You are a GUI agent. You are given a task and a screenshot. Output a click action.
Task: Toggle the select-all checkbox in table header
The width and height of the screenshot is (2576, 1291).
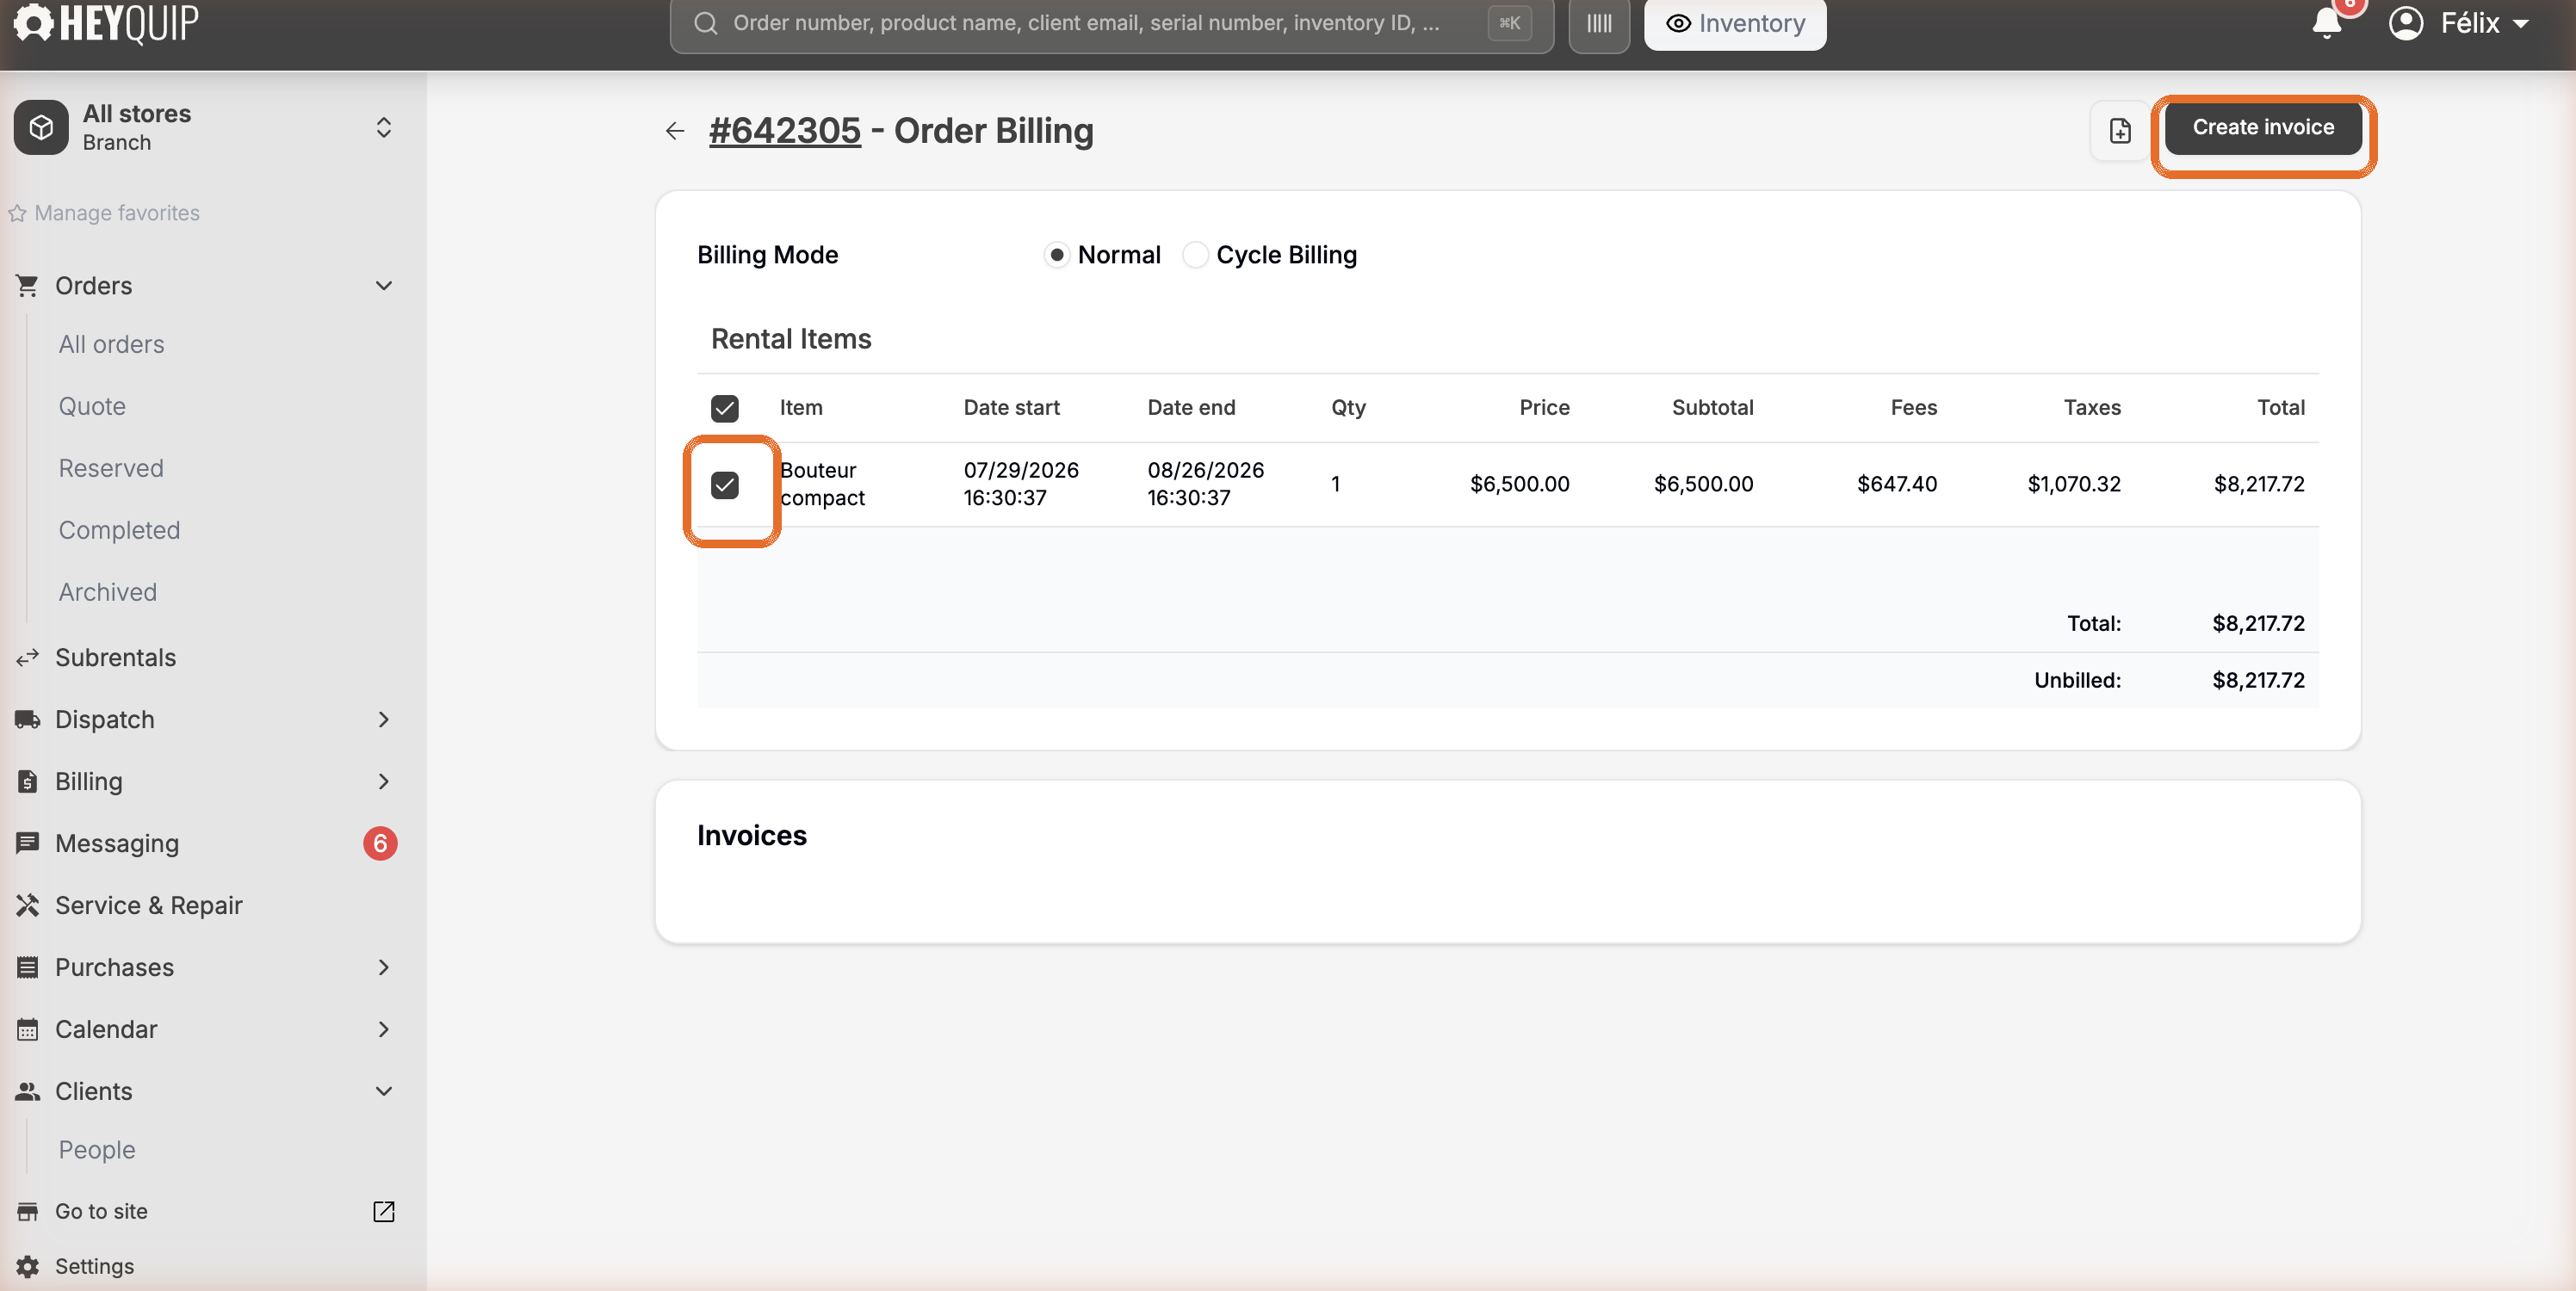(x=725, y=408)
